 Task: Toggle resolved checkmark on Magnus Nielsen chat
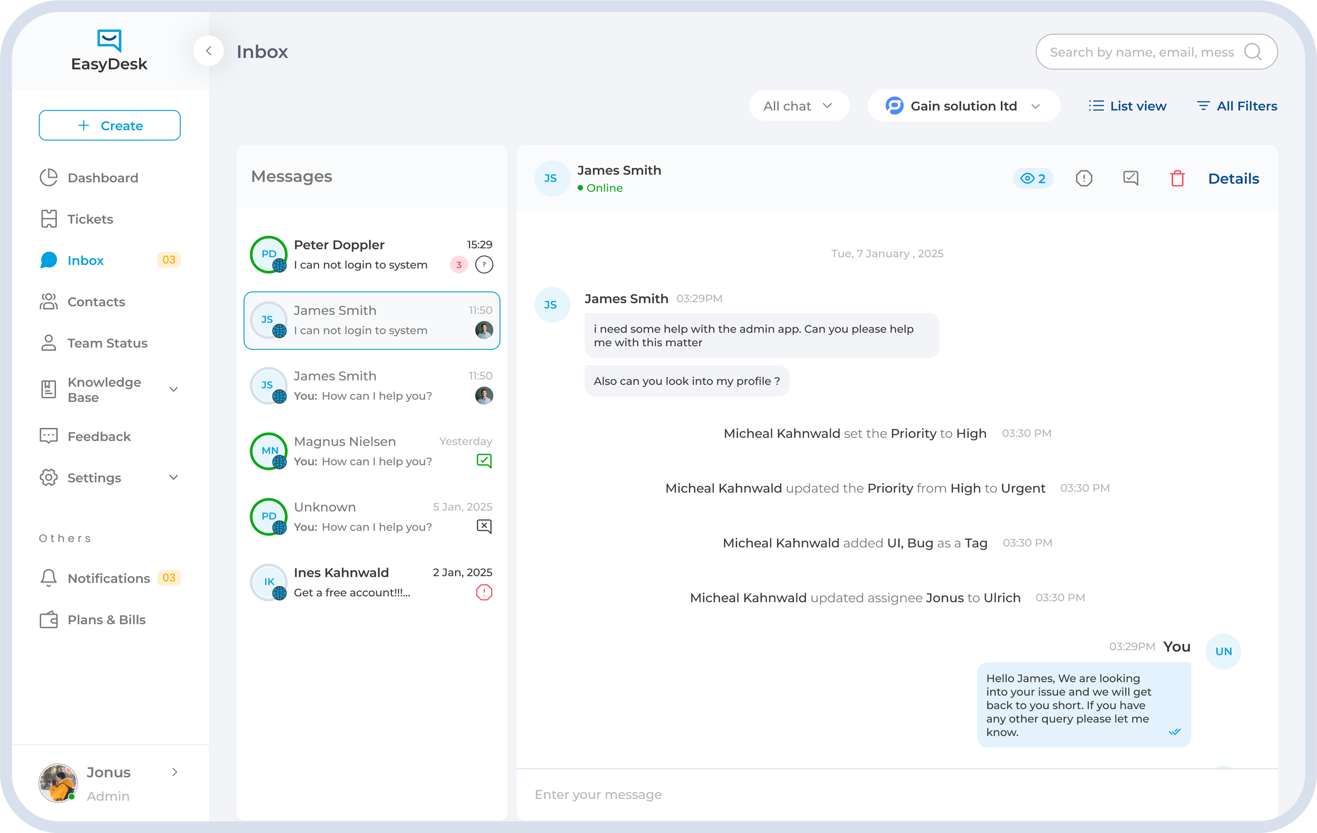pyautogui.click(x=484, y=461)
